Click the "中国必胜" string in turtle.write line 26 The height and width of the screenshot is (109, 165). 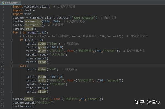[42, 99]
